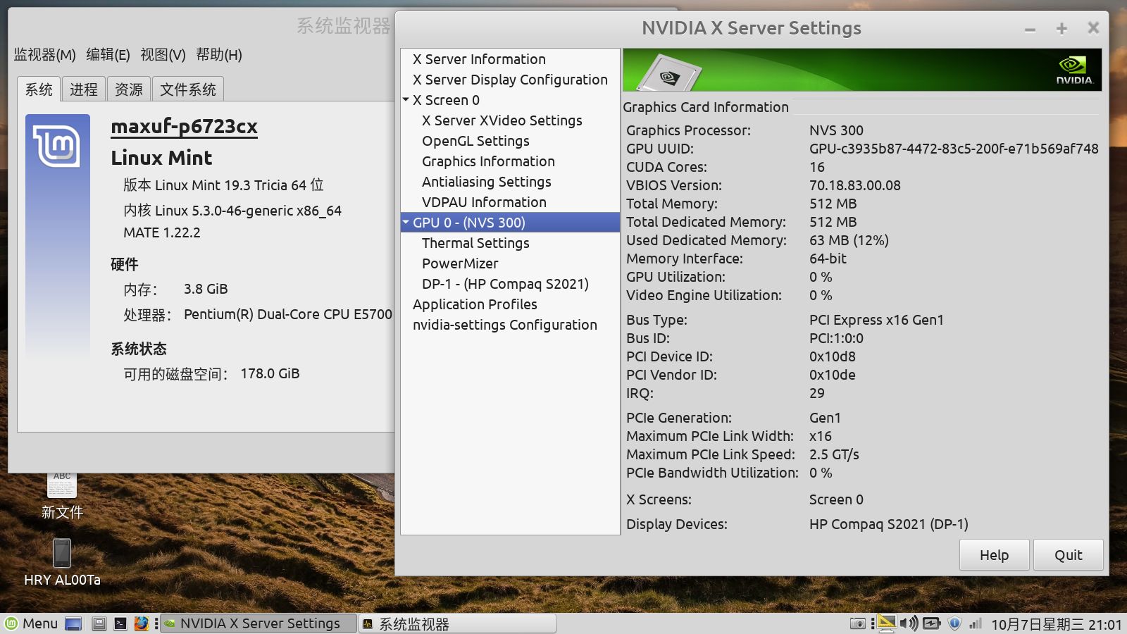Click the Help button
Screen dimensions: 1127x634
click(994, 554)
